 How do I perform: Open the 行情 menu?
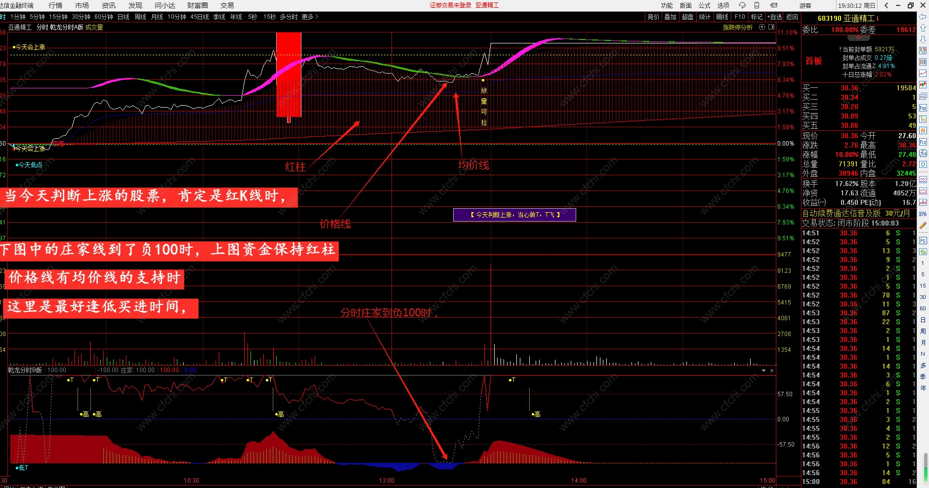55,5
